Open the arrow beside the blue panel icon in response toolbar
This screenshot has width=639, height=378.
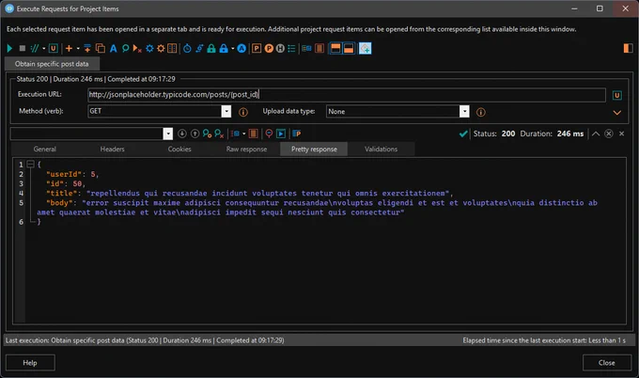244,134
